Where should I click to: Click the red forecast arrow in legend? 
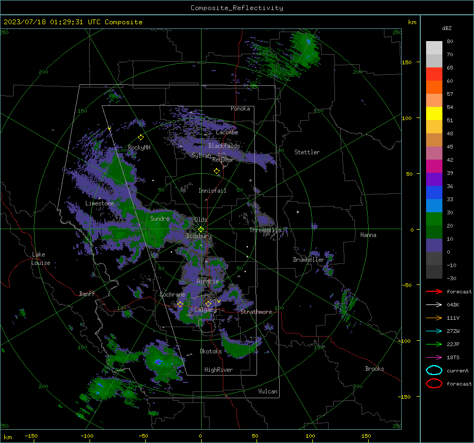tap(434, 291)
